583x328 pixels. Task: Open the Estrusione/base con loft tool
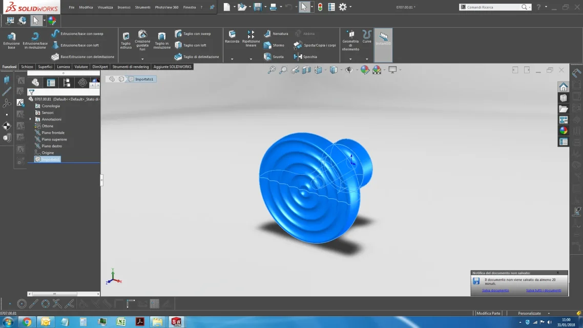(75, 45)
